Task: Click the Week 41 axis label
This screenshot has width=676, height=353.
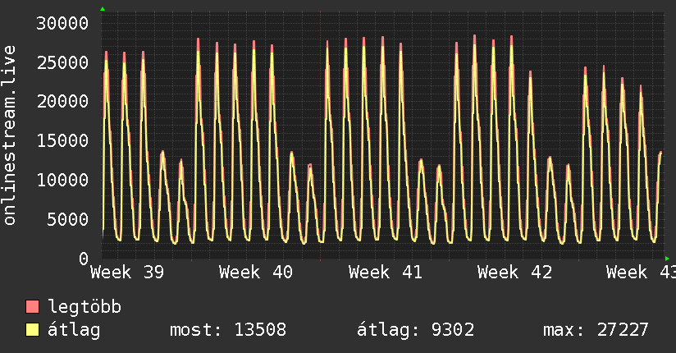Action: 386,273
